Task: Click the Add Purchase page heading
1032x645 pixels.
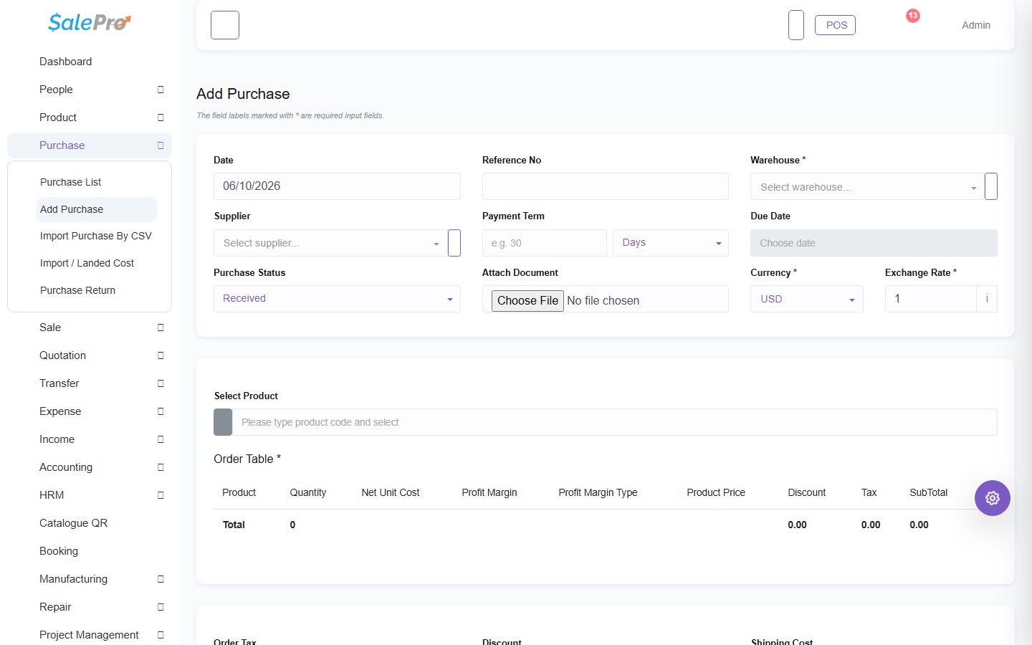Action: point(243,94)
